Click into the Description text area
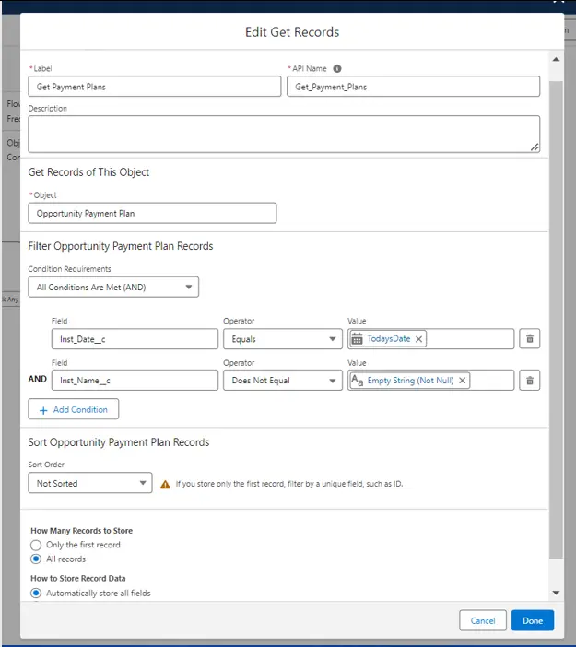Screen dimensions: 576x647 pos(284,135)
